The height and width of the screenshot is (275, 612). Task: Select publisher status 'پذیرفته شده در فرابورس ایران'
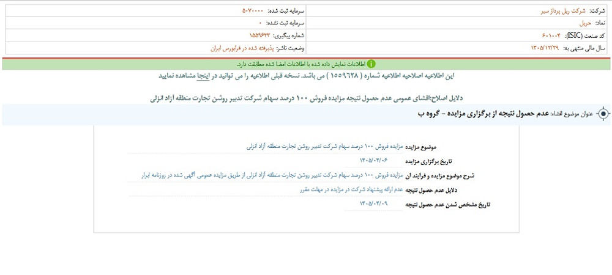[242, 48]
